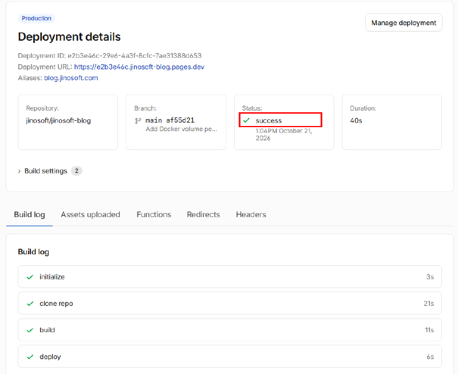Click the 40s duration value
Image resolution: width=458 pixels, height=374 pixels.
[x=356, y=120]
